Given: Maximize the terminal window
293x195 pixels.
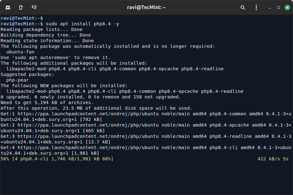Looking at the screenshot, I should coord(278,7).
